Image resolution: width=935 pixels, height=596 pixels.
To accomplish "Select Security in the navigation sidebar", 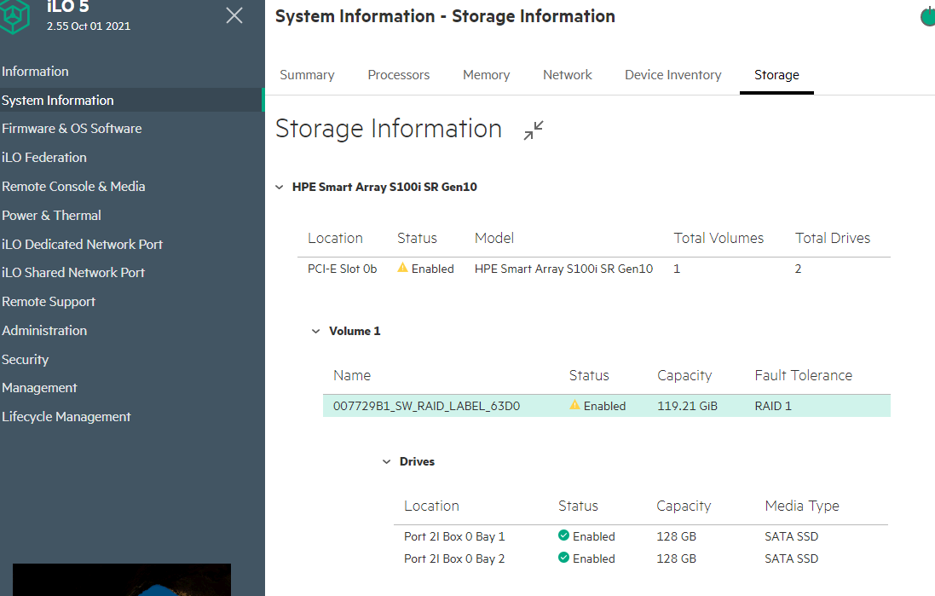I will click(25, 359).
